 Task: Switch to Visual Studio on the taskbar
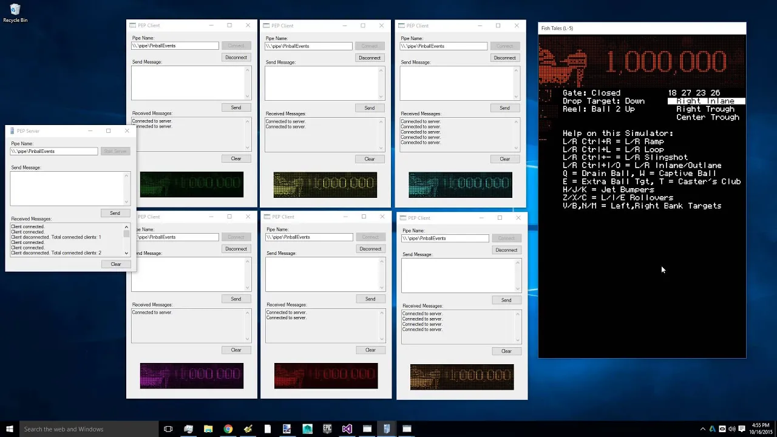click(x=347, y=429)
